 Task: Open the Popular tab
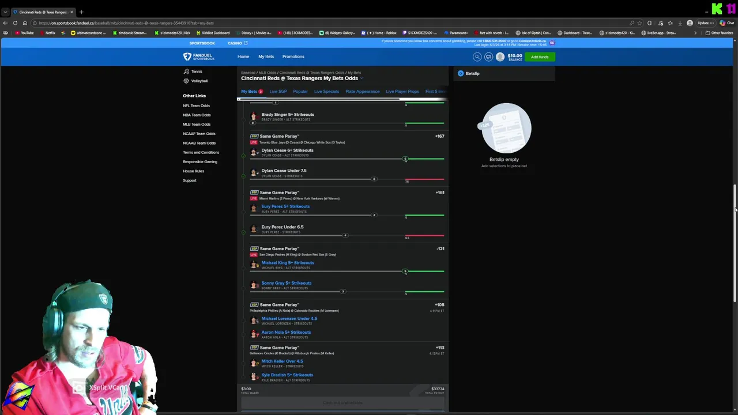click(300, 92)
